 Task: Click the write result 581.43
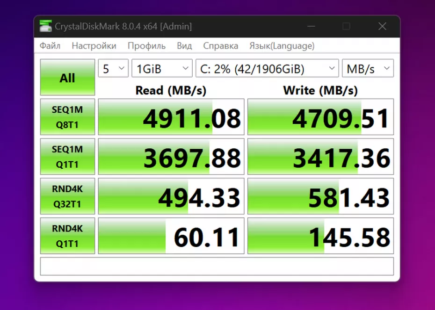pos(321,196)
